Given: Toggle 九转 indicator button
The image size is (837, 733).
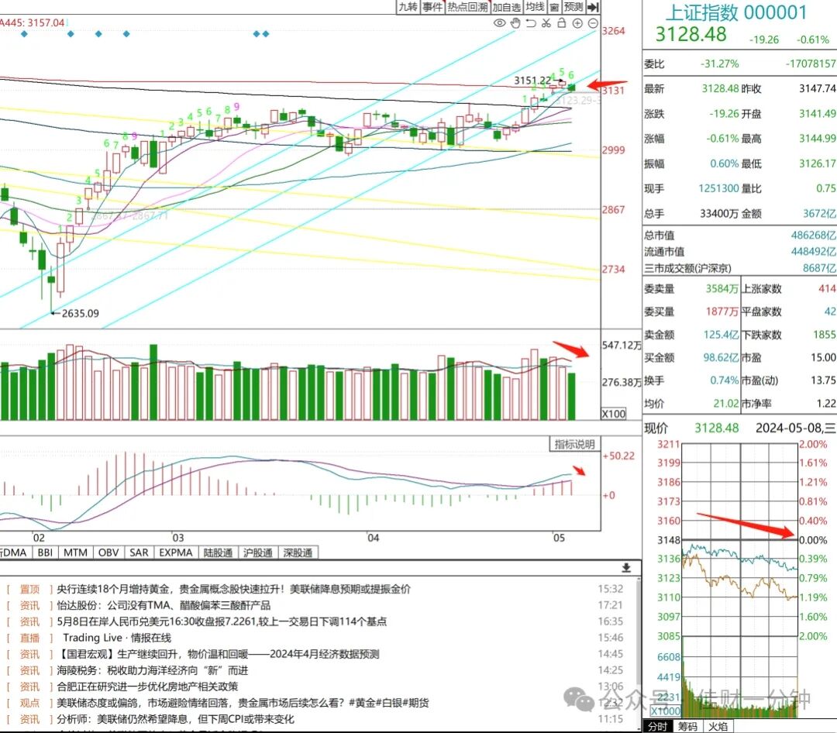Looking at the screenshot, I should tap(408, 7).
